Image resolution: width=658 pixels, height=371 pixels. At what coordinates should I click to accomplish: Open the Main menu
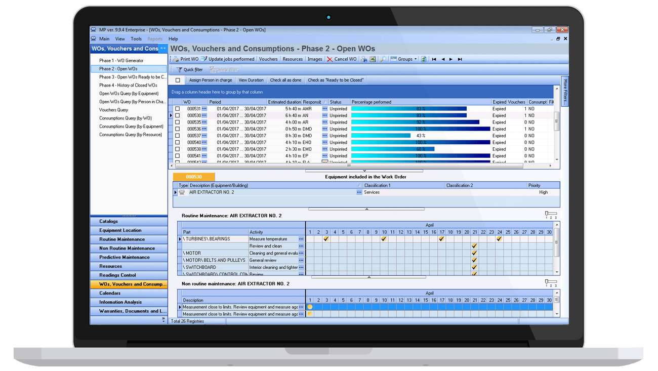[104, 39]
